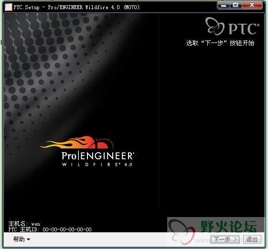Select the PTC 主机ID 00-00-00-00-00-00 text
Image resolution: width=268 pixels, height=249 pixels.
click(x=50, y=229)
